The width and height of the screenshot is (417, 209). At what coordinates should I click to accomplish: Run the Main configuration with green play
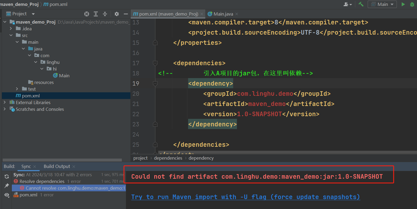click(403, 4)
